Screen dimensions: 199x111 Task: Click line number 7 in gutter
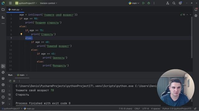click(11, 38)
